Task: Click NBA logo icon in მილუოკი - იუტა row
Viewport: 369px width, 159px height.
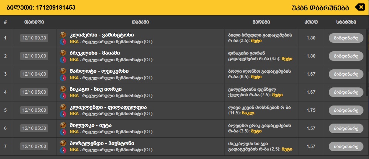Action: 63,132
